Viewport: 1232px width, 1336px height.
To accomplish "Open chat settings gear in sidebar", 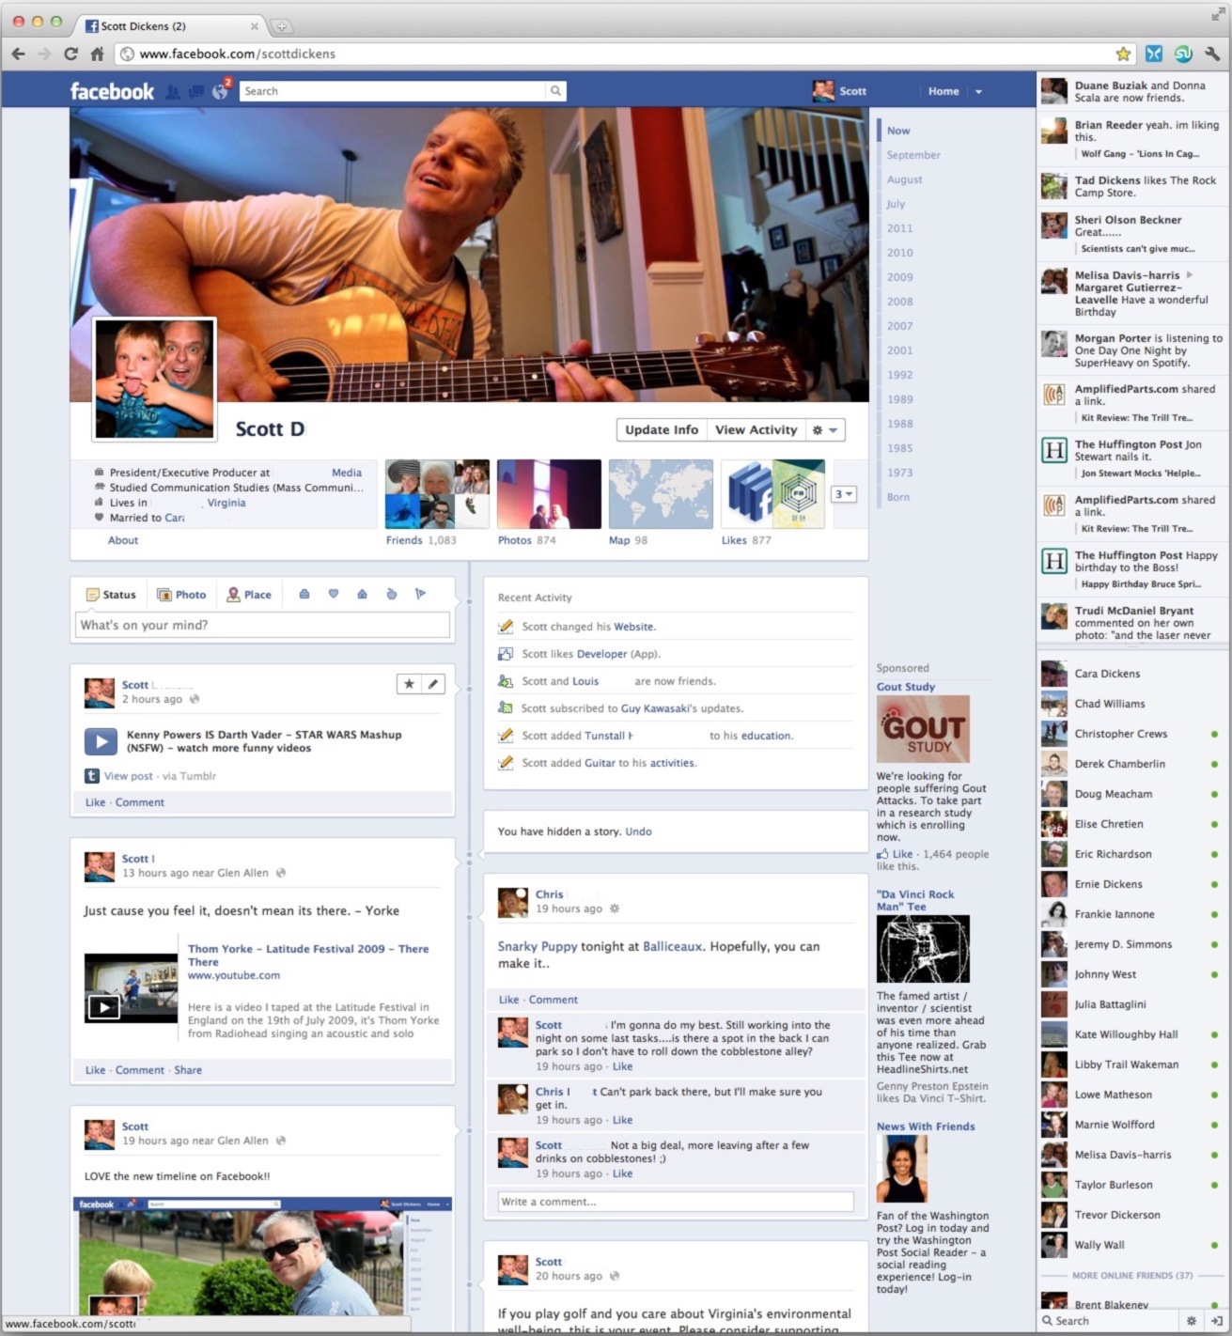I will pyautogui.click(x=1191, y=1320).
